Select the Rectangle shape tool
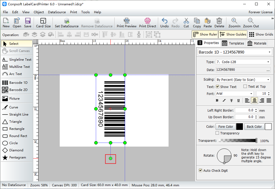Image resolution: width=275 pixels, height=189 pixels. (x=17, y=129)
